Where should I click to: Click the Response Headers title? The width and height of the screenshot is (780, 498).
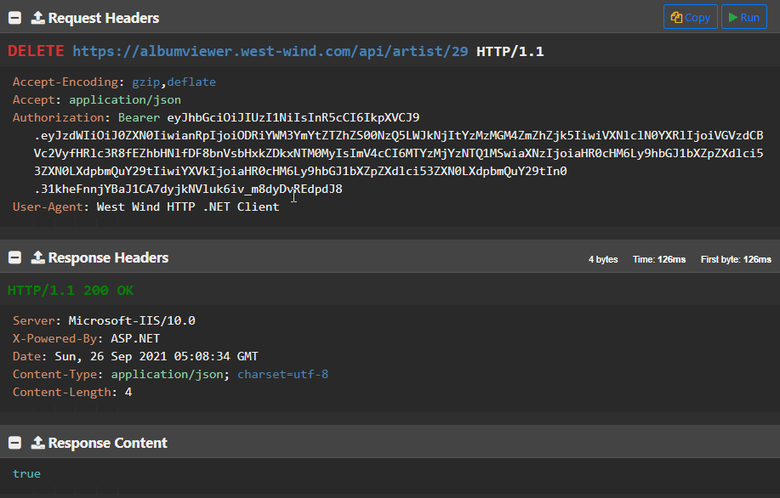[x=108, y=257]
